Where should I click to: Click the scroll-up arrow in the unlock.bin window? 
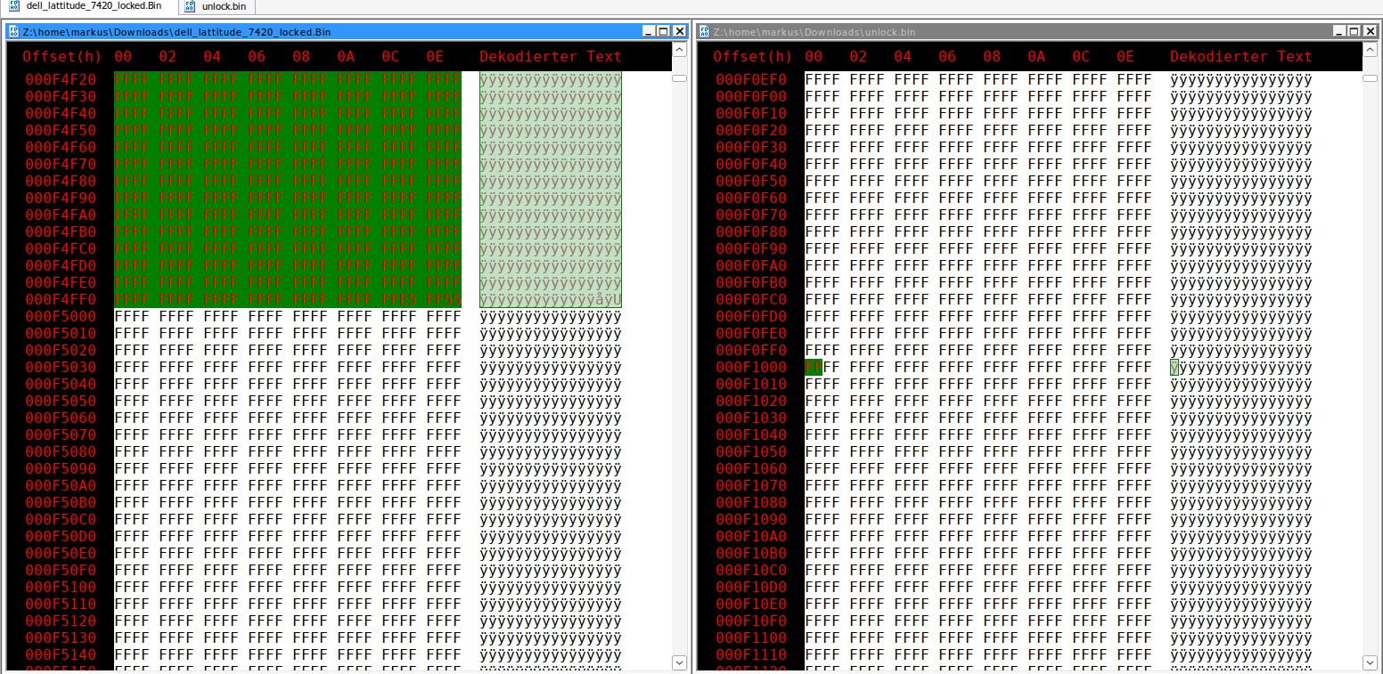(1370, 50)
